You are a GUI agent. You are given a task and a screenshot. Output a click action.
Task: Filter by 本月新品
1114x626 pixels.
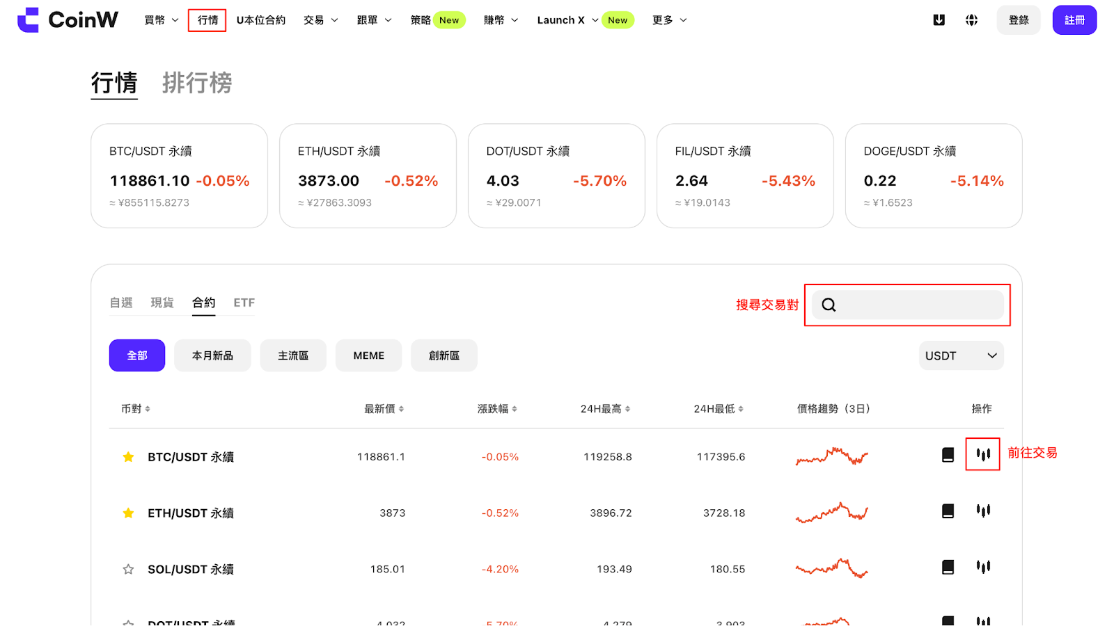212,355
